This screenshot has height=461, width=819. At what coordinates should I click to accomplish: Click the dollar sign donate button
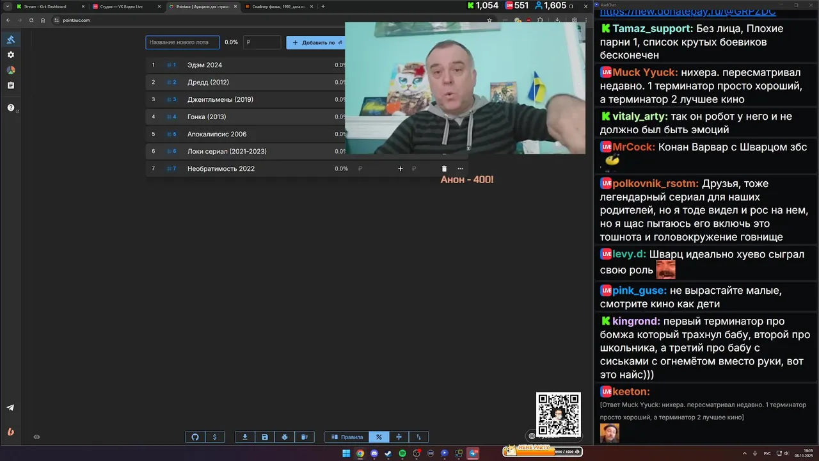[214, 437]
